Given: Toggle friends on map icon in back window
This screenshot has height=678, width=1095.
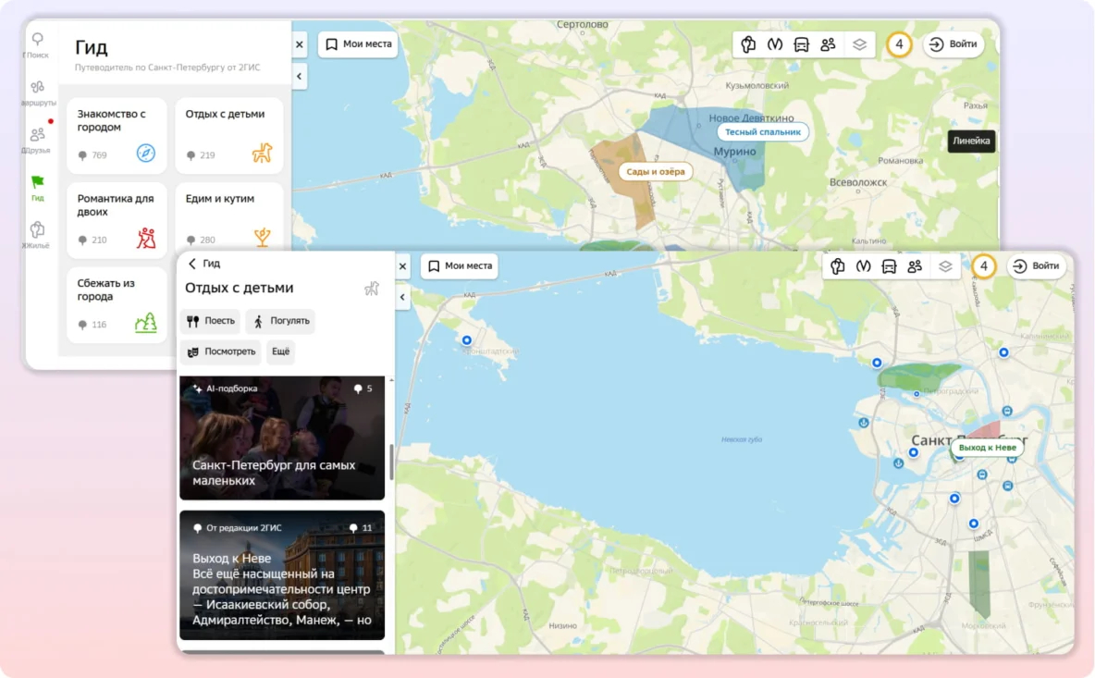Looking at the screenshot, I should (828, 44).
